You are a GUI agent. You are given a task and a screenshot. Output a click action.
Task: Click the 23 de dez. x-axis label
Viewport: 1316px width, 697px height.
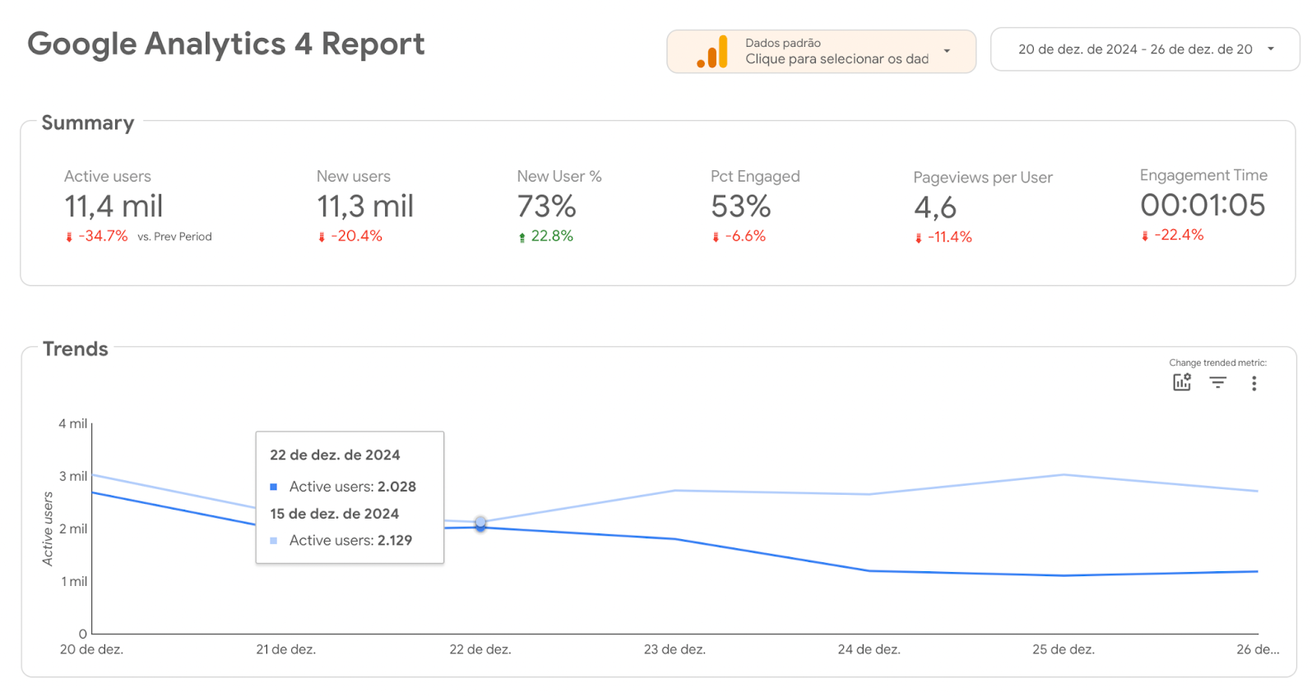click(674, 649)
